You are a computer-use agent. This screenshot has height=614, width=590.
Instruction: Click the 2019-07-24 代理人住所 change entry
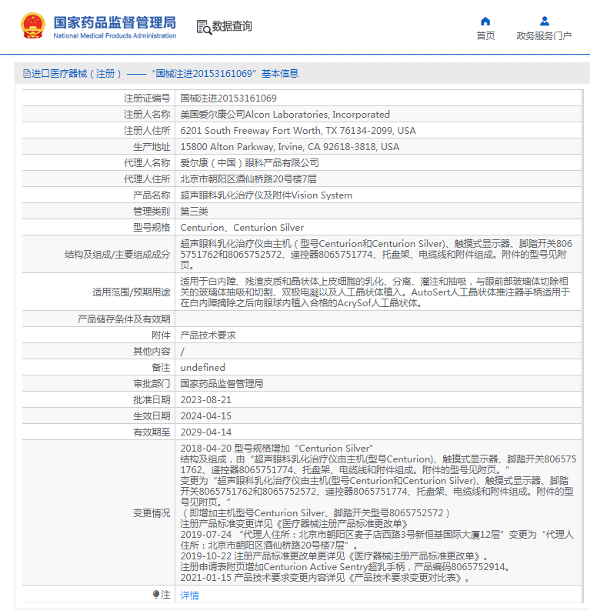[x=377, y=540]
